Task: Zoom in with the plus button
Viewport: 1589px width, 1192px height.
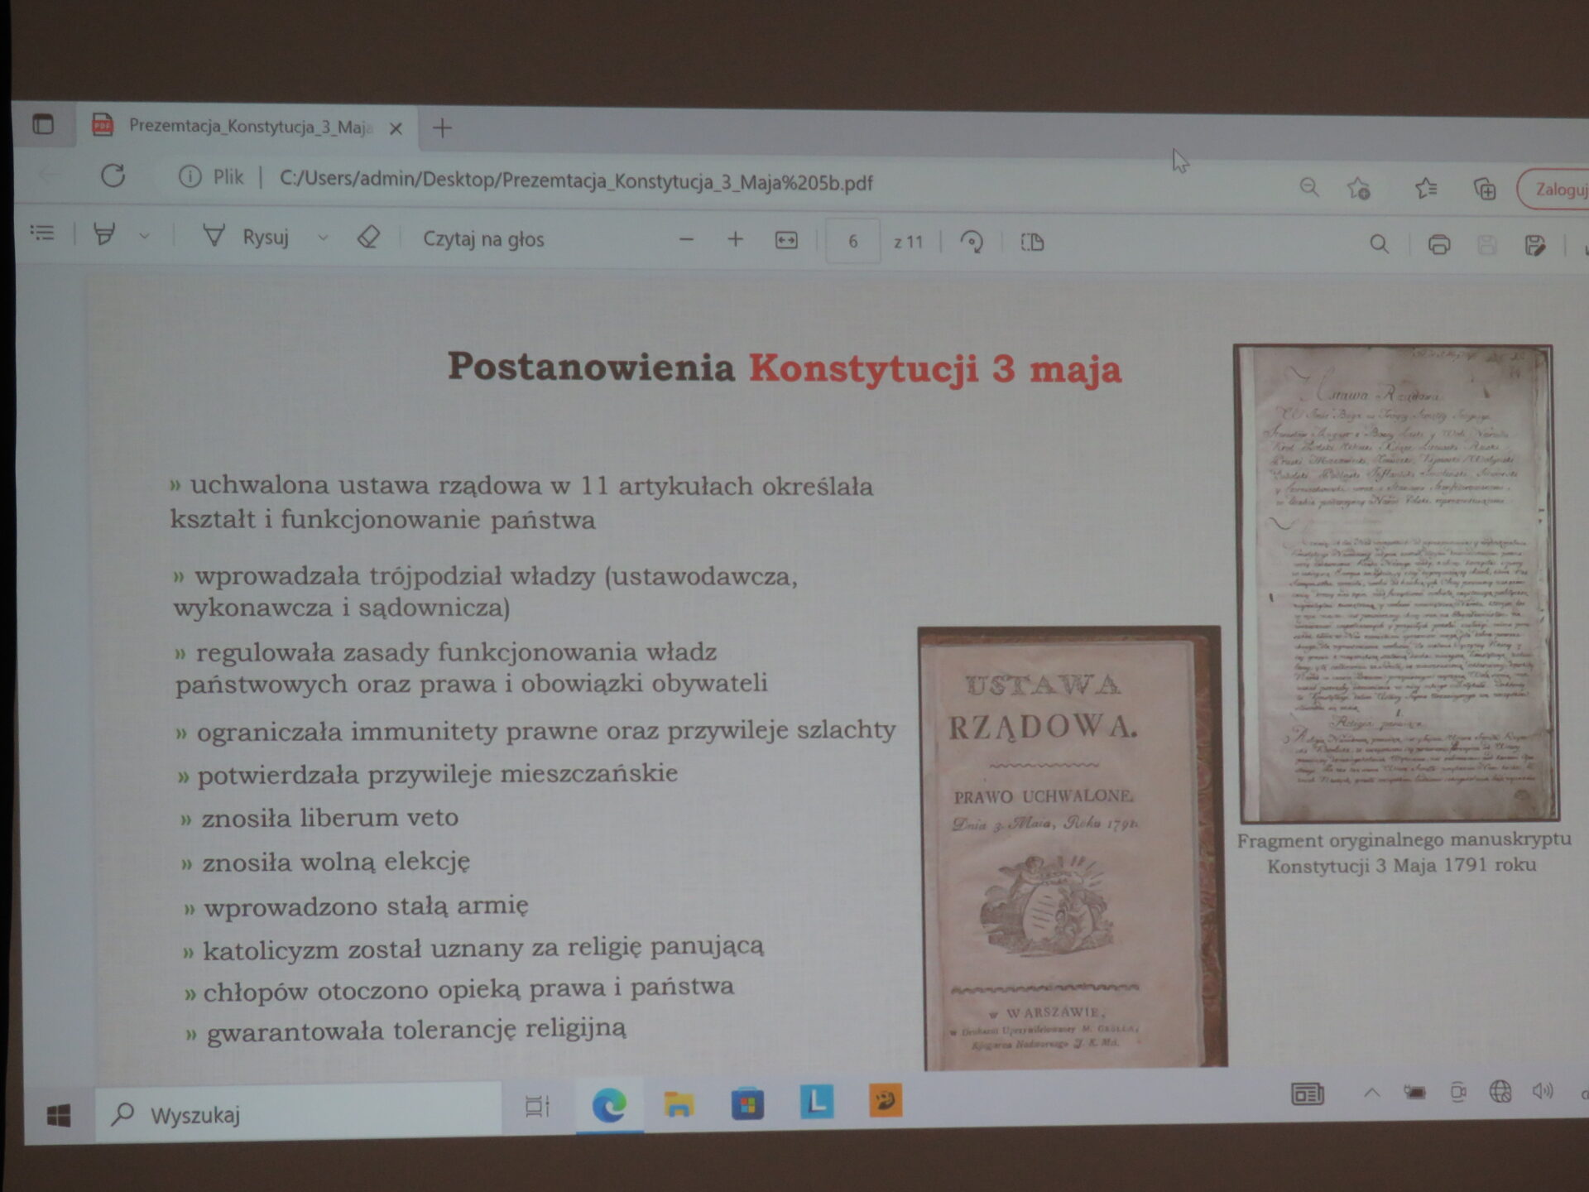Action: [735, 240]
